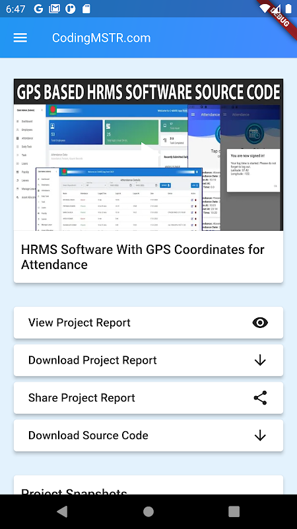Tap the Project Snapshots card heading
This screenshot has height=529, width=297.
pos(74,491)
